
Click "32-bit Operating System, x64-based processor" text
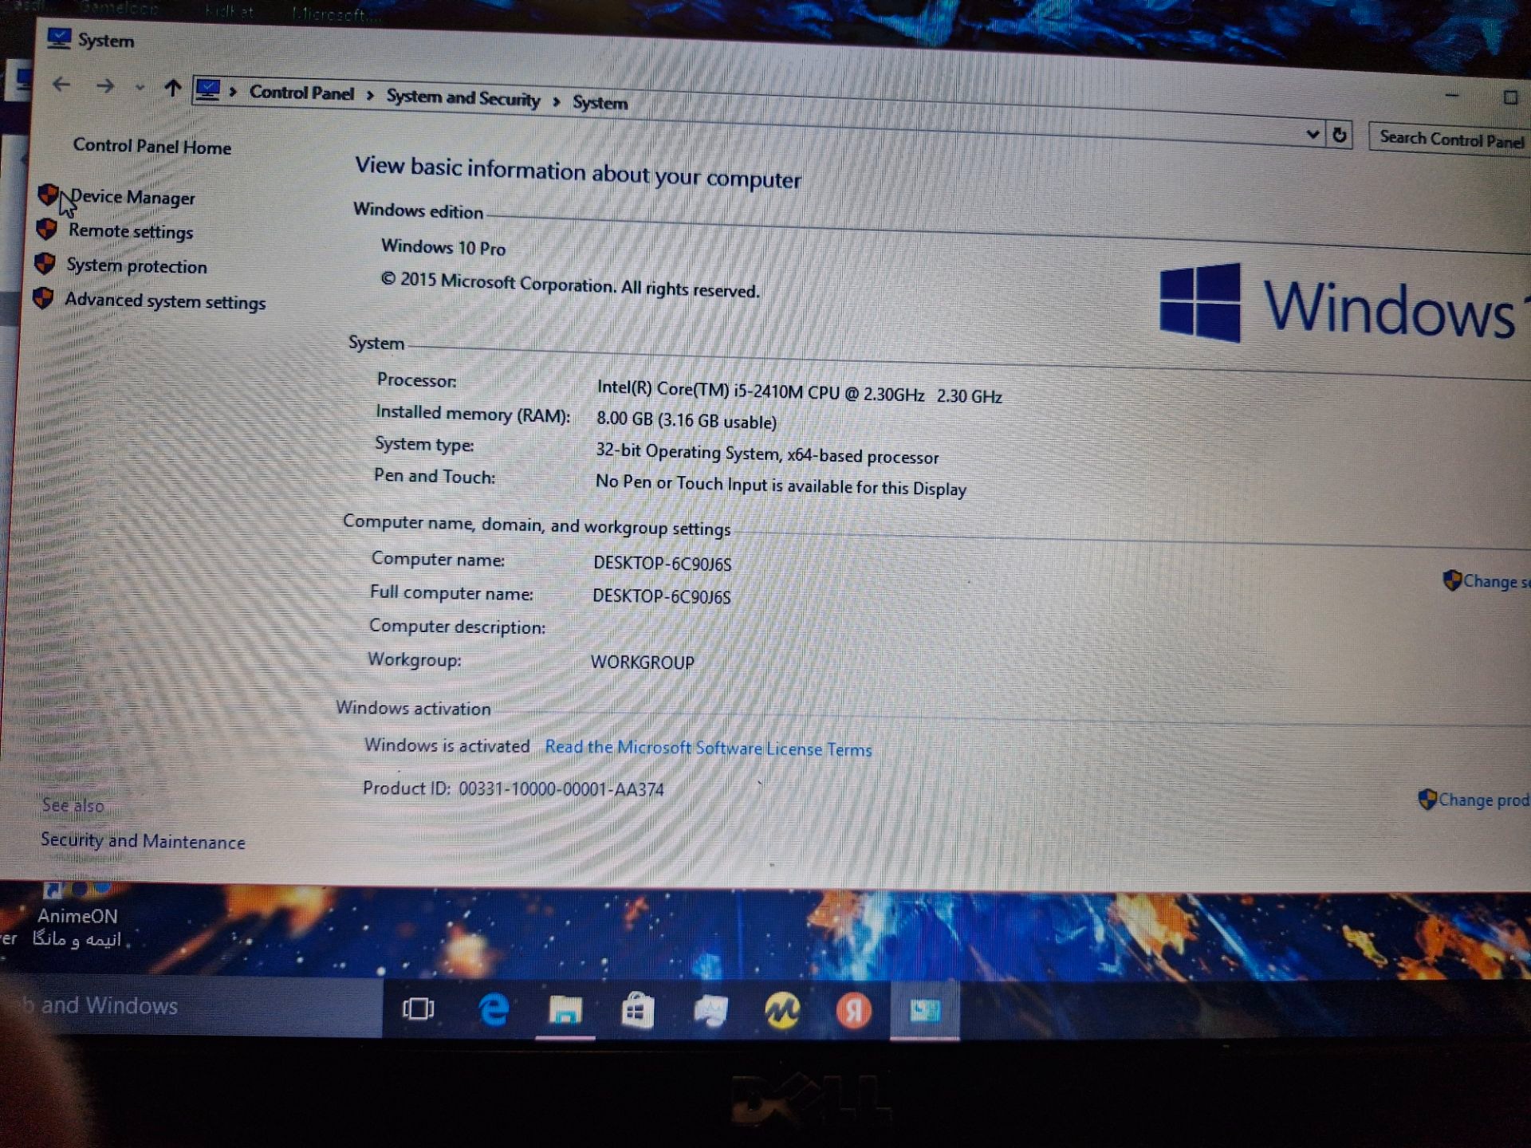click(x=767, y=454)
